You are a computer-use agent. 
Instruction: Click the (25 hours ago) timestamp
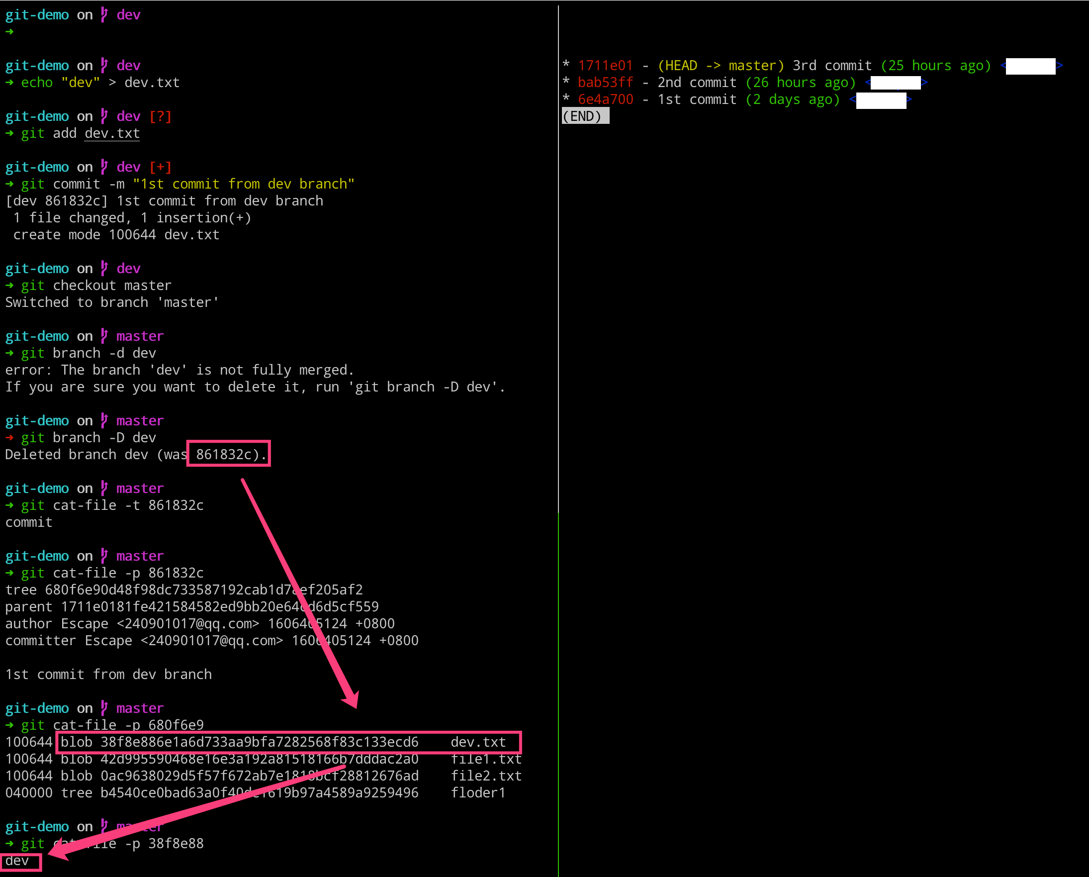pos(936,66)
